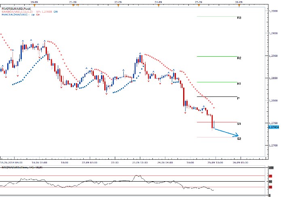
Task: Click the orange marker under 23.09
Action: tap(118, 5)
